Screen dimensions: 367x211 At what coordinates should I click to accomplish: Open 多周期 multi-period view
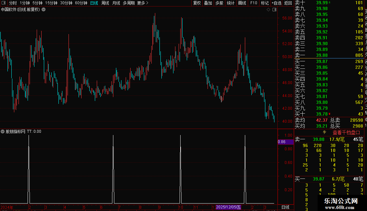tap(129, 3)
